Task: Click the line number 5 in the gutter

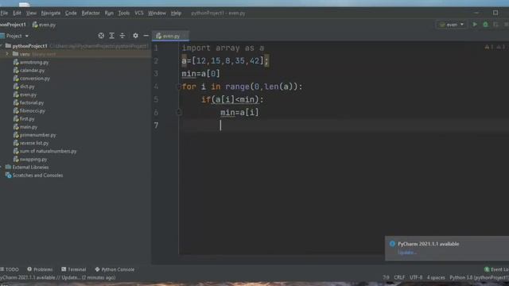Action: pyautogui.click(x=156, y=99)
